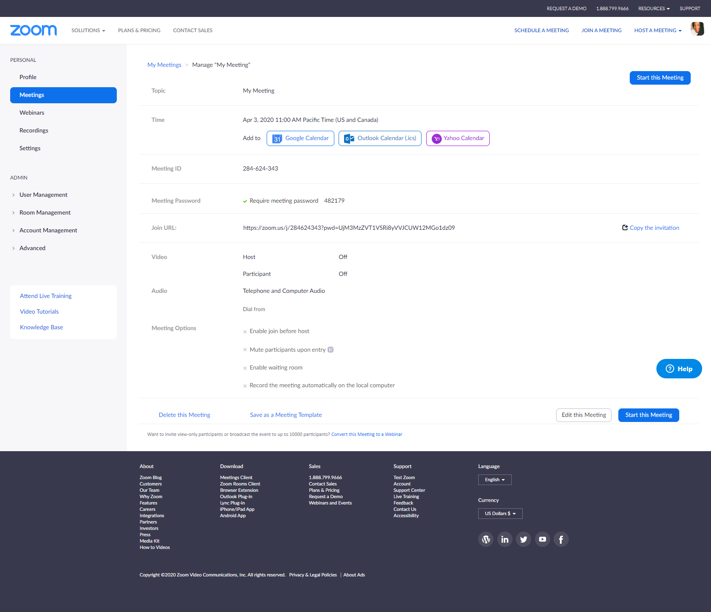Click the Zoom logo
The image size is (711, 612).
click(x=33, y=30)
